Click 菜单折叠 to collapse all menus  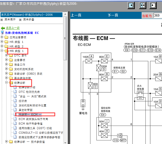tap(29, 20)
